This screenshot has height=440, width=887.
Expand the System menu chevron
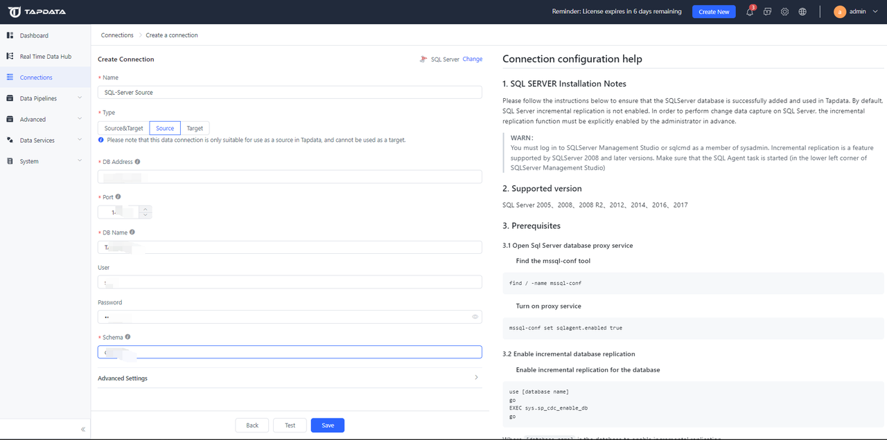[x=80, y=161]
